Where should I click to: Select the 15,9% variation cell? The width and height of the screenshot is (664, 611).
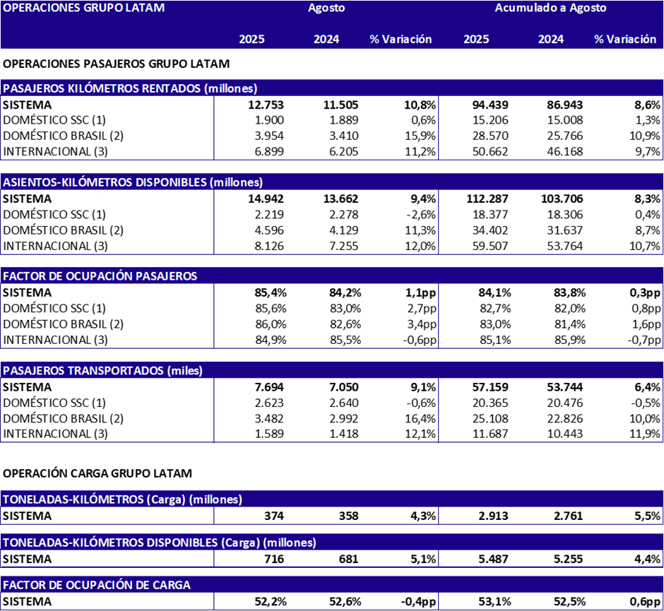(420, 136)
